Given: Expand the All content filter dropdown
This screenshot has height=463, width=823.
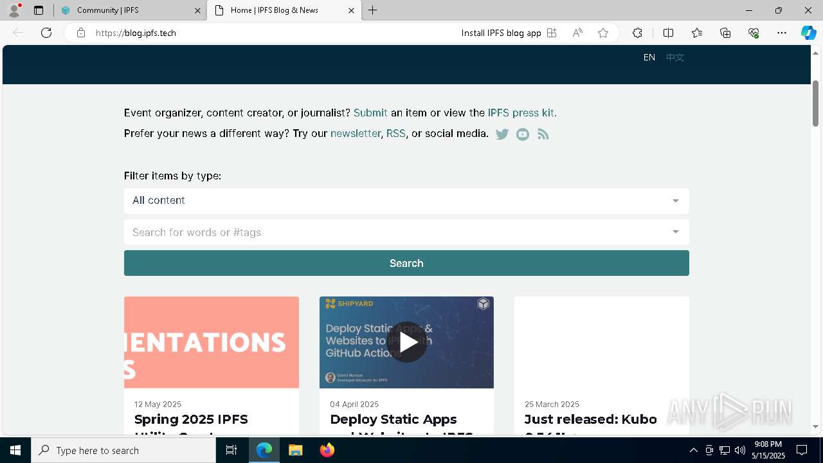Looking at the screenshot, I should click(406, 201).
